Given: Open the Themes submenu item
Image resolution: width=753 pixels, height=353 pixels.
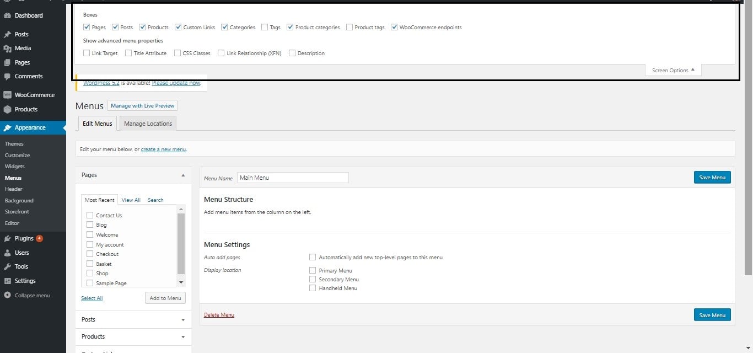Looking at the screenshot, I should pyautogui.click(x=14, y=144).
